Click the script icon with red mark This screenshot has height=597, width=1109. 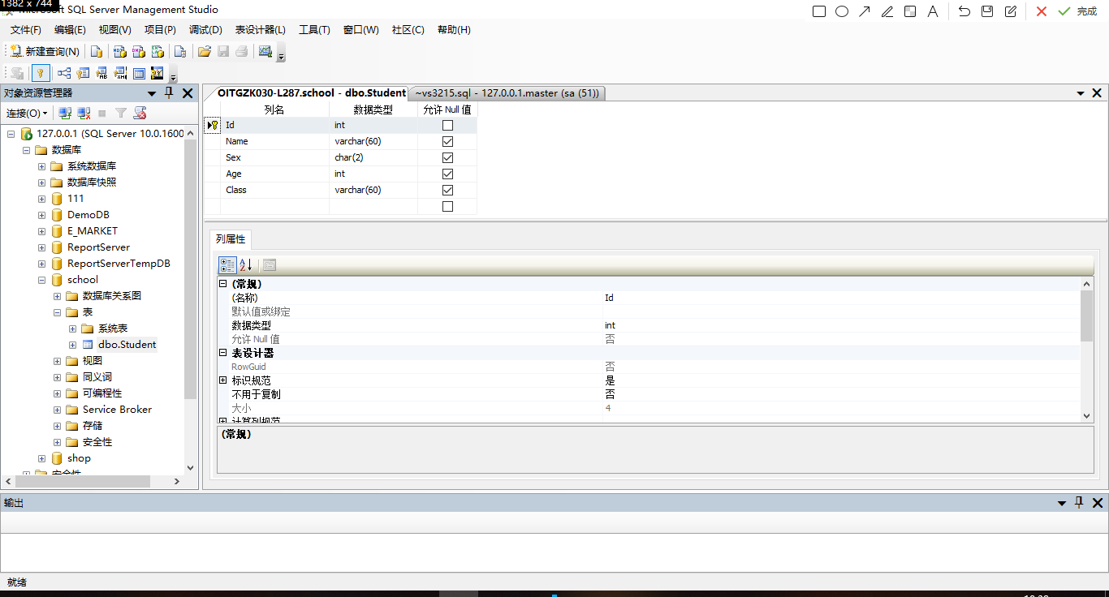(x=140, y=114)
